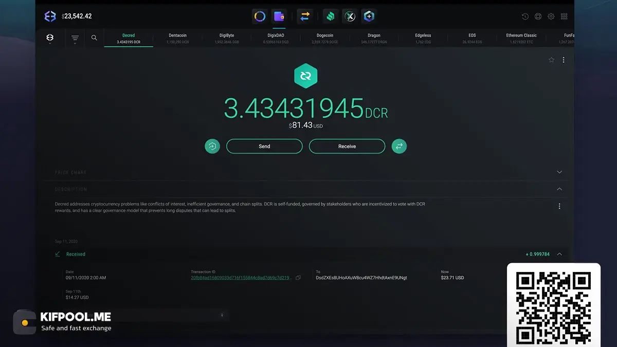Screen dimensions: 617x347
Task: Select the Dentacoin asset tab
Action: click(x=177, y=38)
